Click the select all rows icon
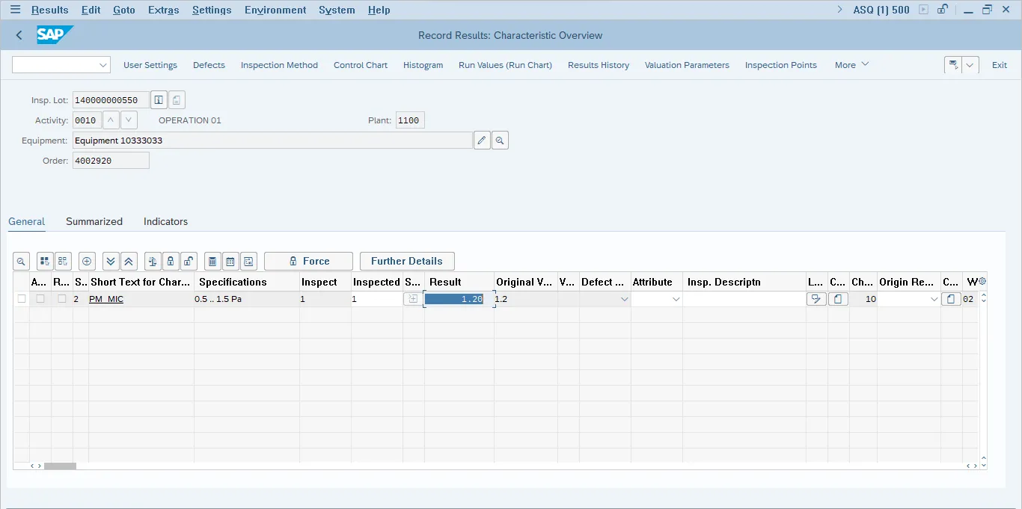Viewport: 1022px width, 509px height. coord(45,261)
